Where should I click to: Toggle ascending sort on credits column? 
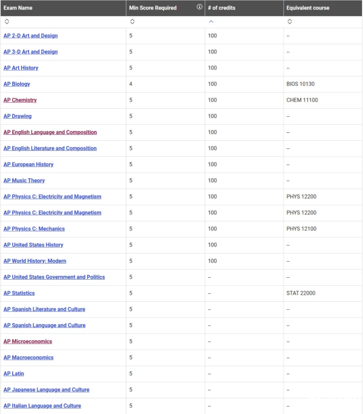[x=211, y=22]
